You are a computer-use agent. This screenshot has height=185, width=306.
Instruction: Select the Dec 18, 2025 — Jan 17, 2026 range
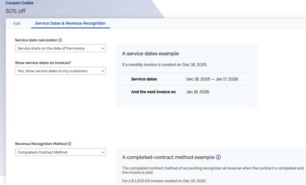212,79
